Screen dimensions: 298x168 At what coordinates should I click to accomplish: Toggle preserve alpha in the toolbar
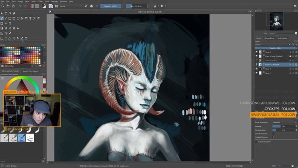(x=91, y=6)
